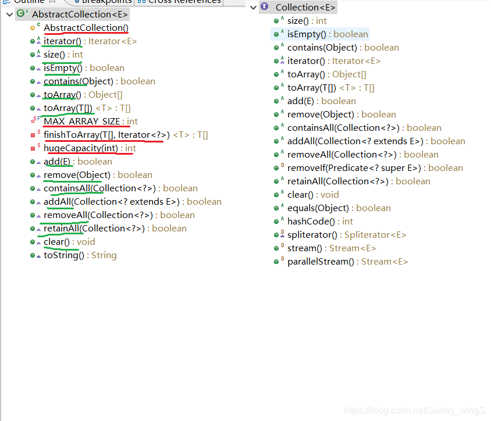Select size() : int in AbstractCollection
Viewport: 491px width, 421px height.
(63, 55)
